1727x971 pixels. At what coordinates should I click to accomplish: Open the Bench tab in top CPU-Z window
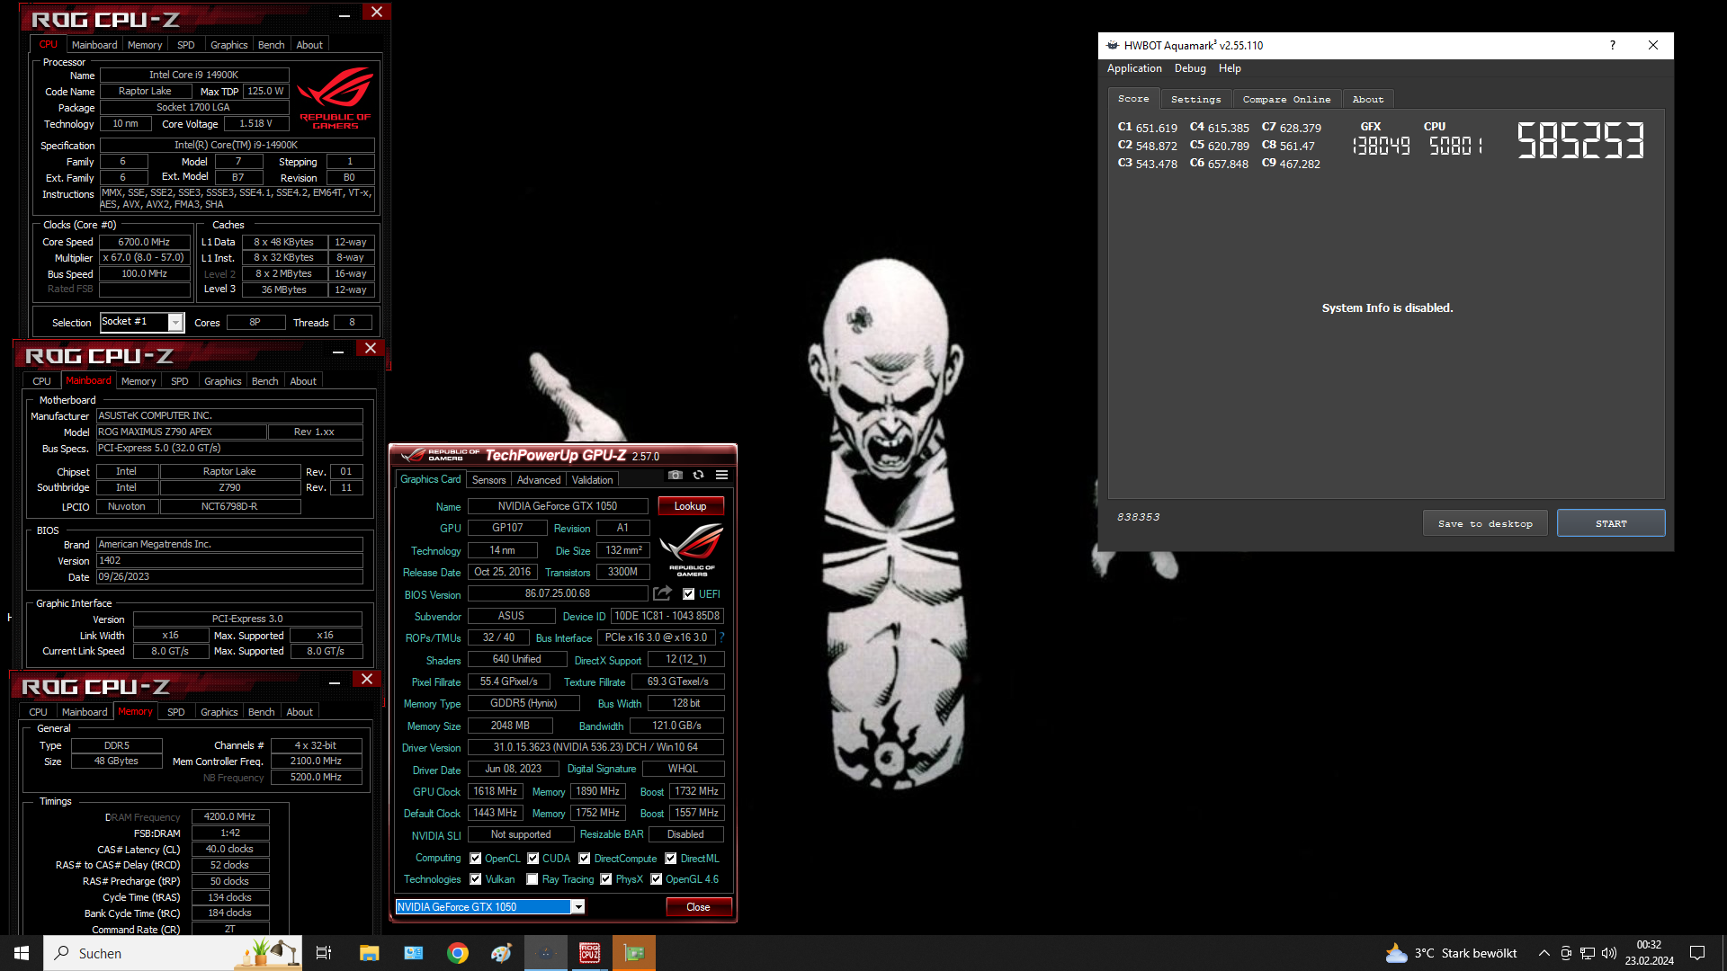(x=271, y=45)
